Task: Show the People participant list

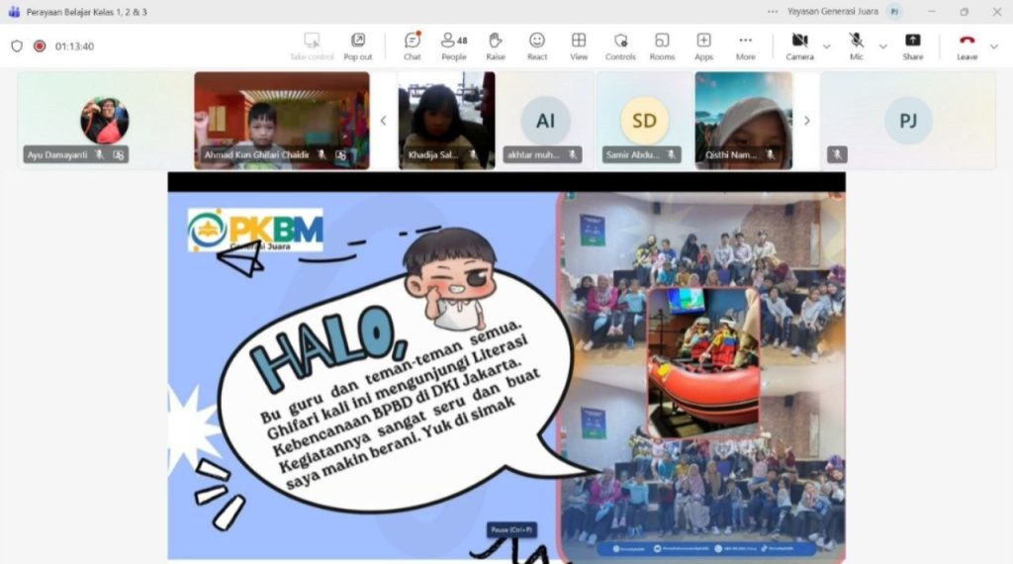Action: click(x=453, y=45)
